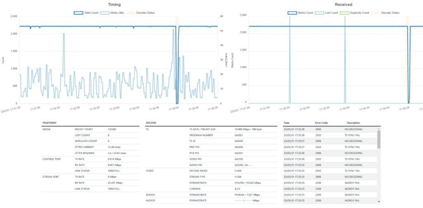Click the tallest Media Jitter peak near 17:32:29
Image resolution: width=423 pixels, height=208 pixels.
[64, 34]
